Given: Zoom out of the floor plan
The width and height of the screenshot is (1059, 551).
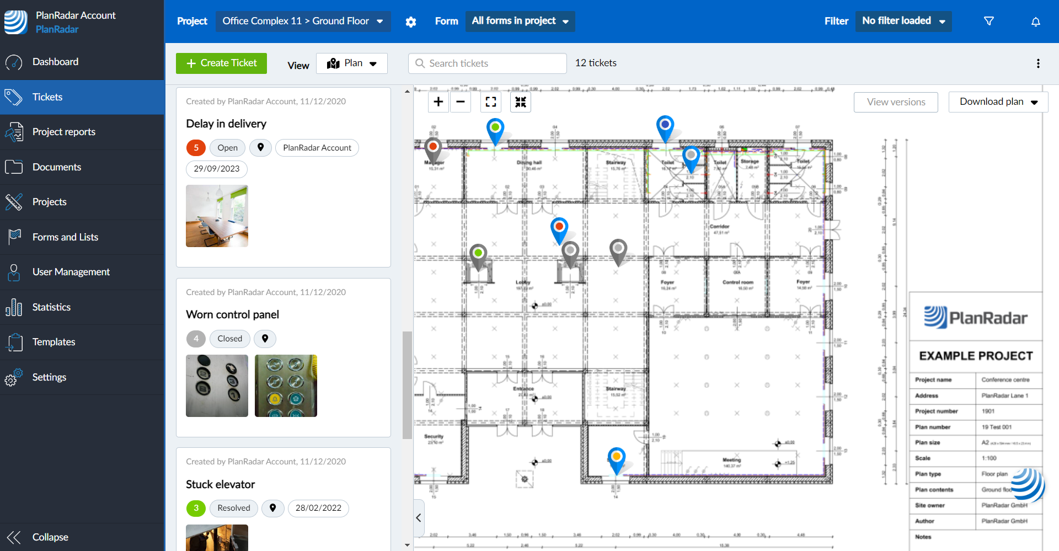Looking at the screenshot, I should pos(461,102).
